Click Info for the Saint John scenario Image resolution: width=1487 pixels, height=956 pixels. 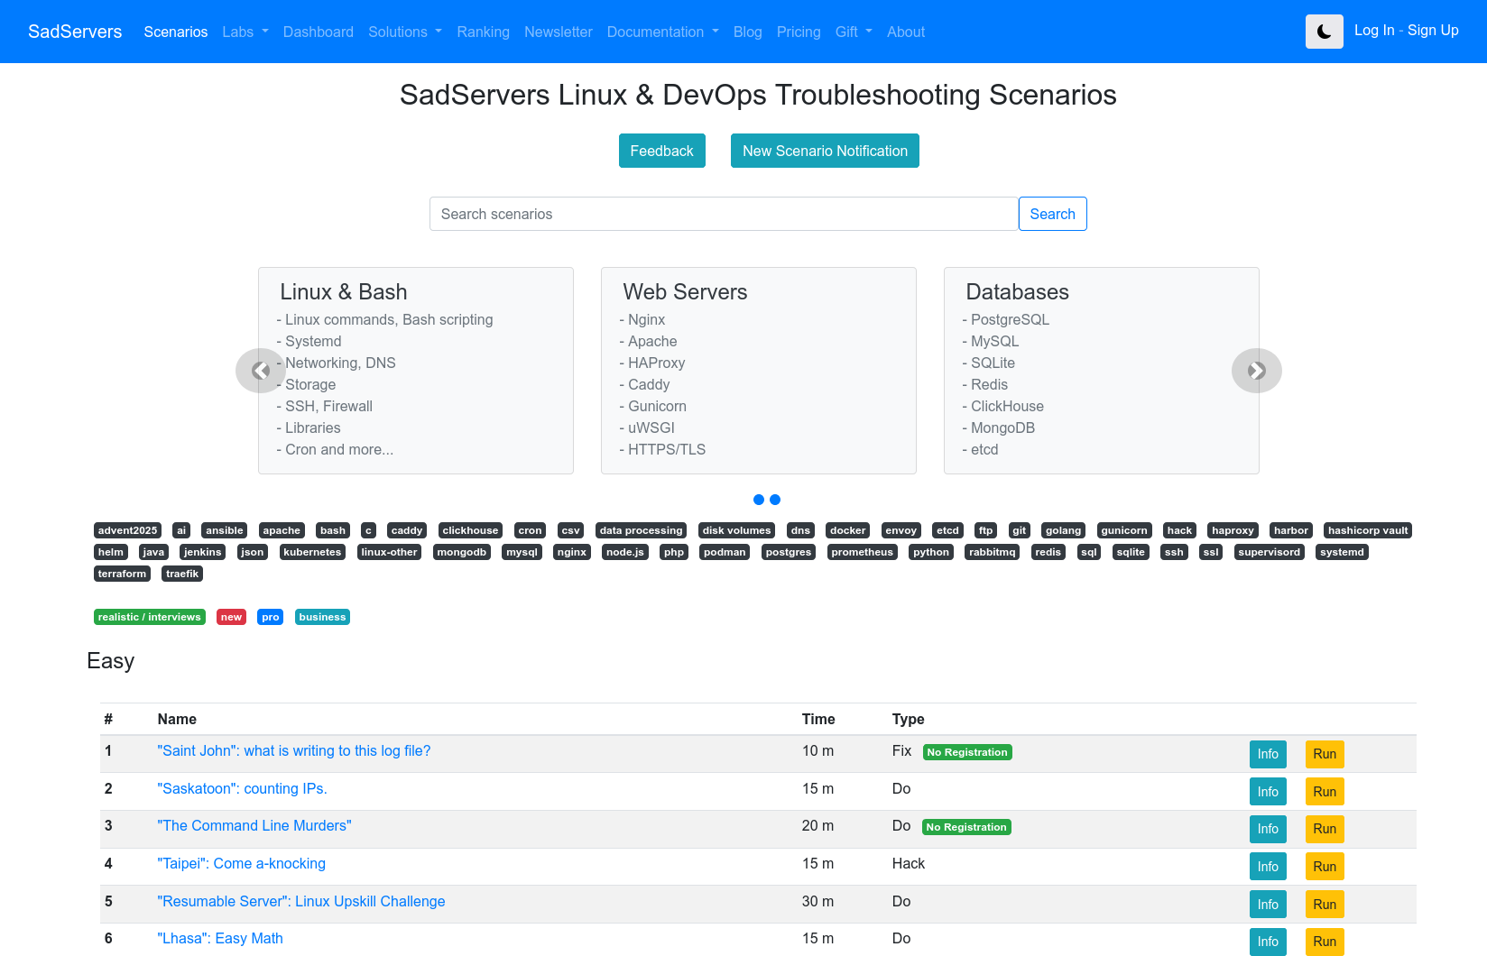coord(1268,754)
